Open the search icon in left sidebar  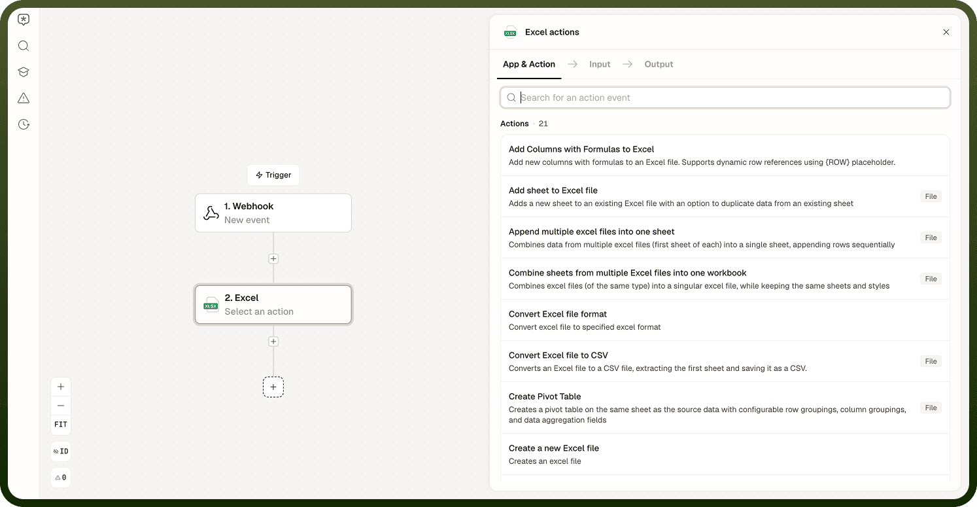24,46
